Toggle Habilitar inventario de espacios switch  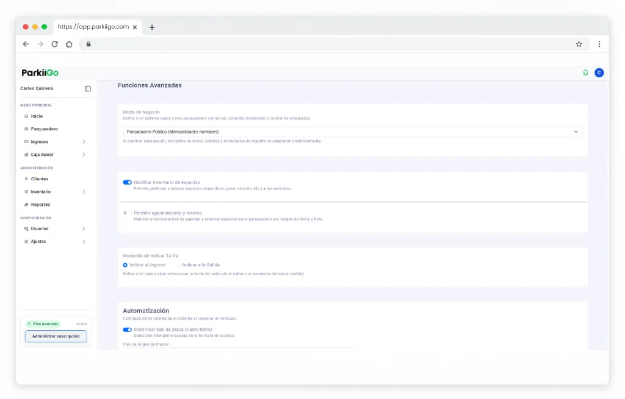[127, 182]
